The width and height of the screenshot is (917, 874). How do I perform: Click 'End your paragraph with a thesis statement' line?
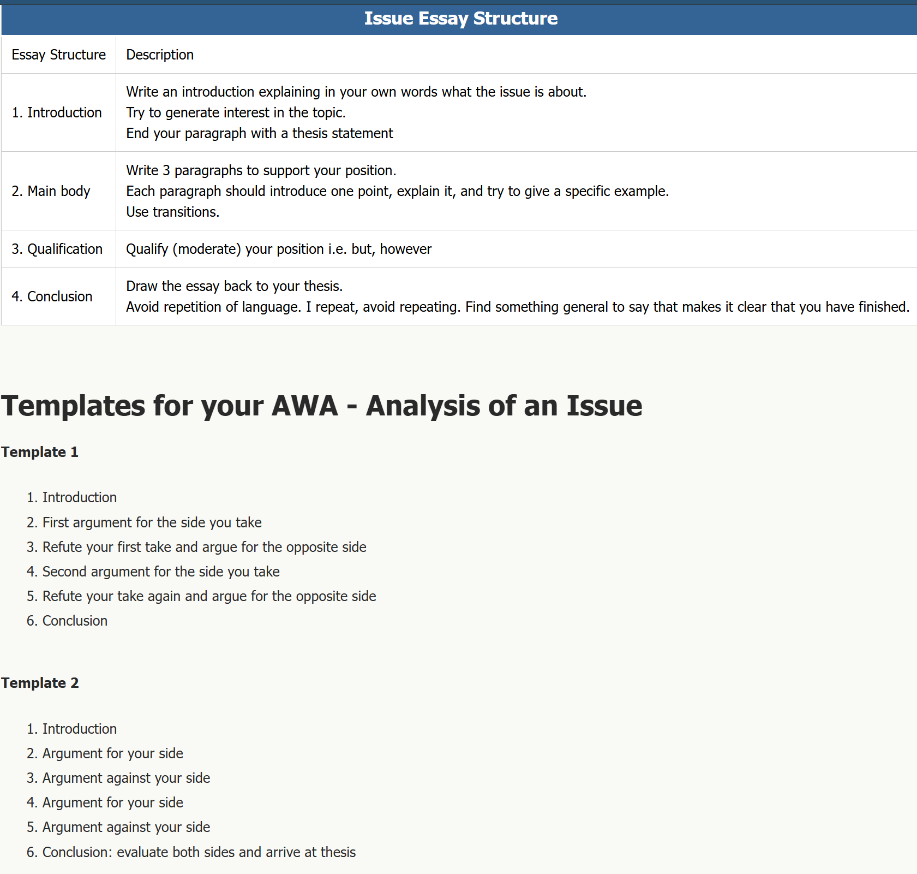coord(260,133)
